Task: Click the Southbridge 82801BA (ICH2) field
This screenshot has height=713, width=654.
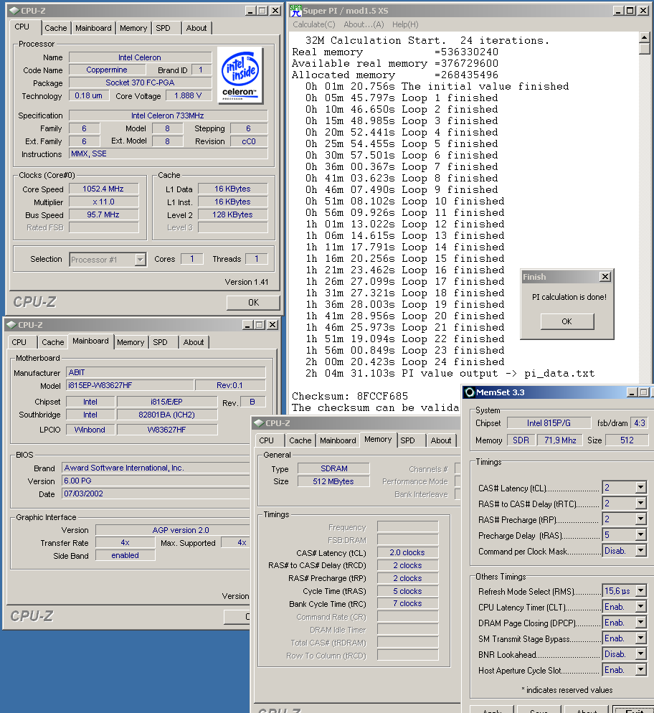Action: tap(167, 415)
